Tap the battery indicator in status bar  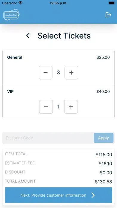pos(112,3)
